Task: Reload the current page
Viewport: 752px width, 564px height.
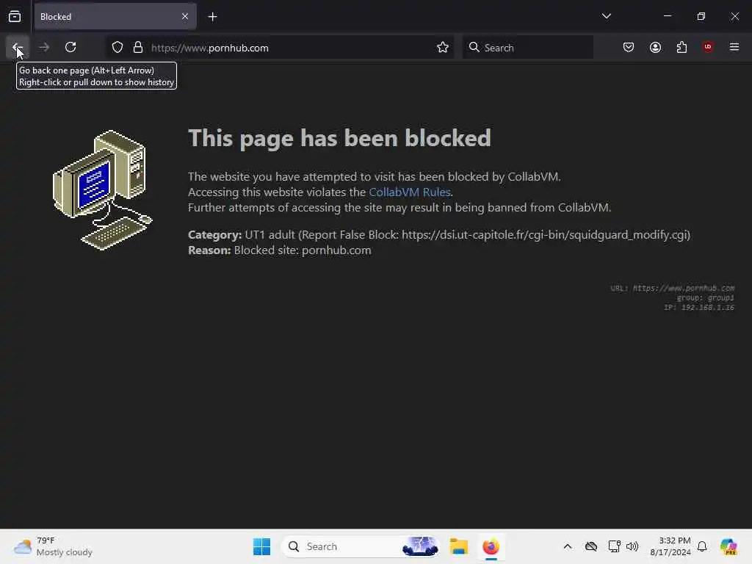Action: (70, 47)
